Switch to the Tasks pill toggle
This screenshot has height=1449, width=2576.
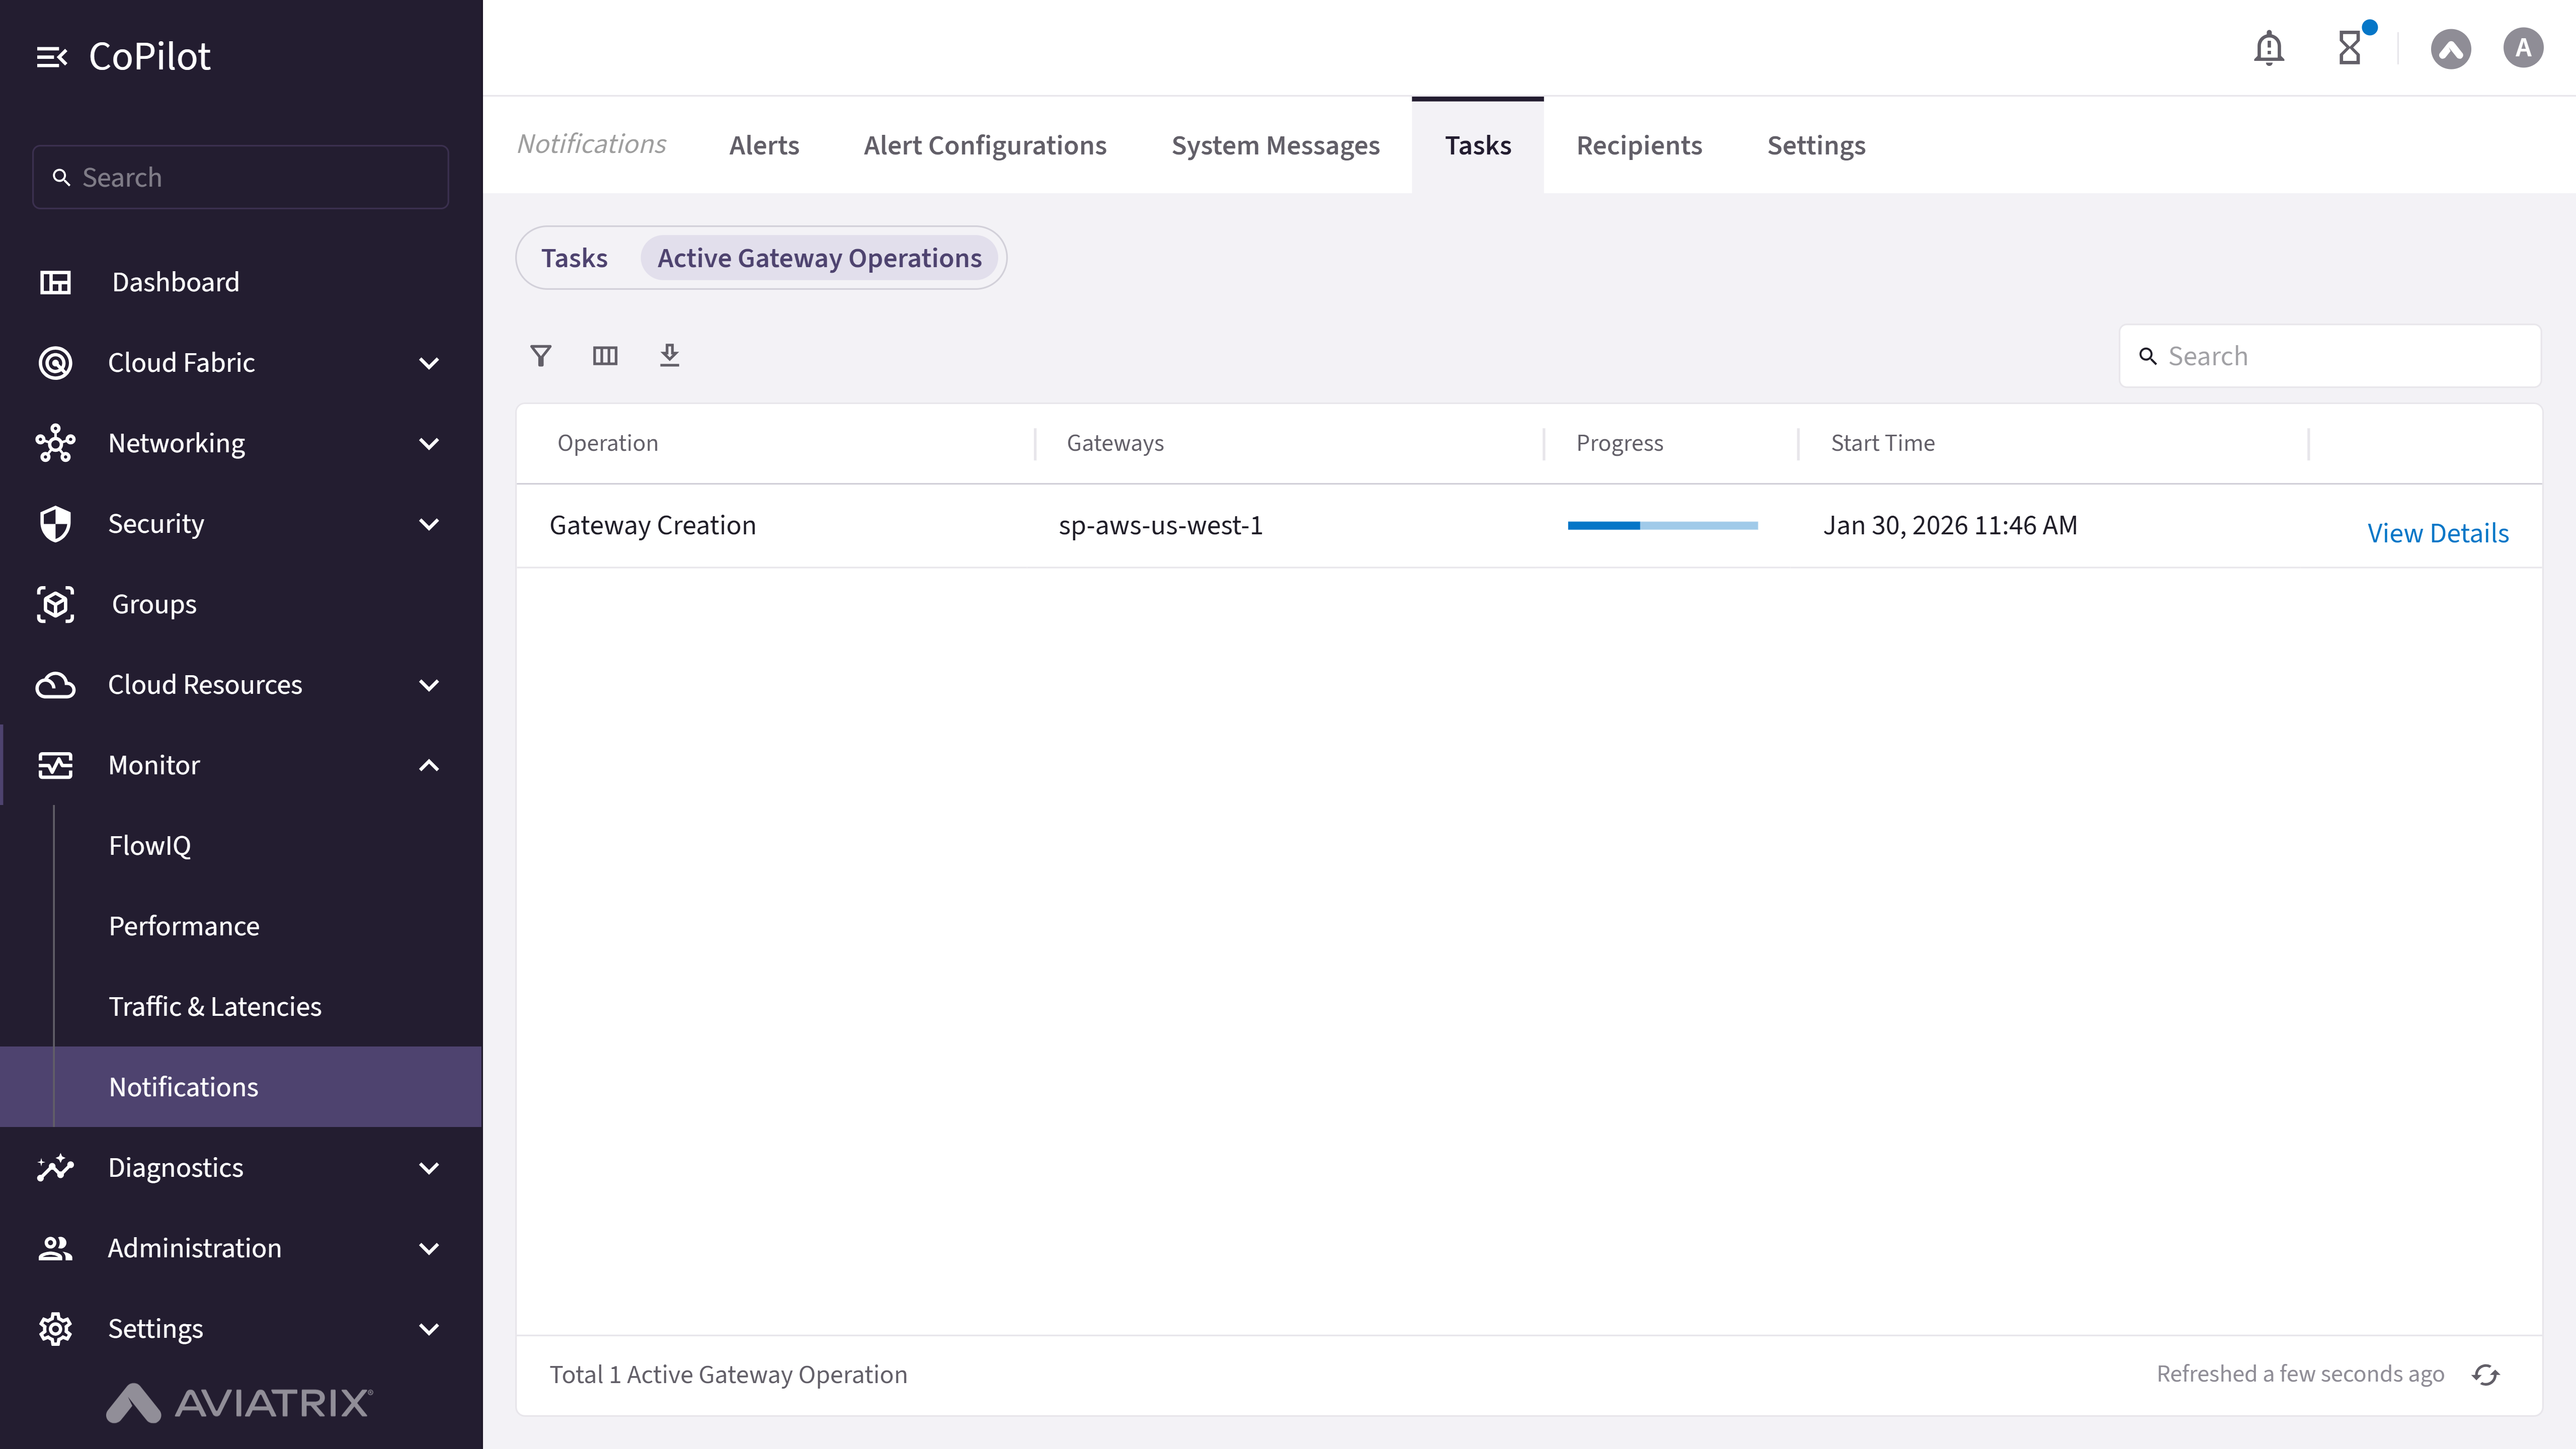tap(574, 258)
